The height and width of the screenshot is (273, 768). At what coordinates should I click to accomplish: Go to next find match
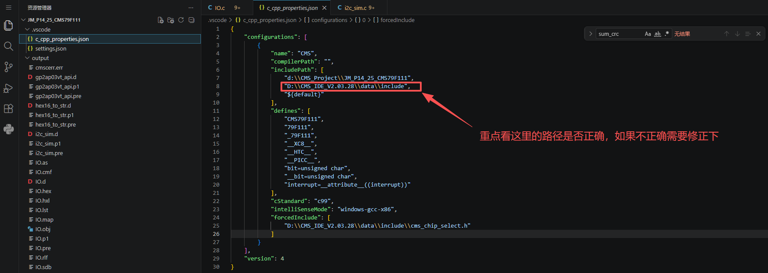(x=737, y=34)
